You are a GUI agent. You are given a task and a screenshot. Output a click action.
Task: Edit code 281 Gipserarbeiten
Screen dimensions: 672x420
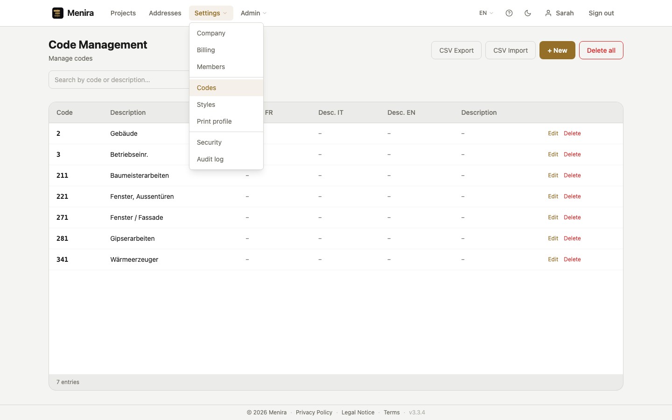pos(553,238)
